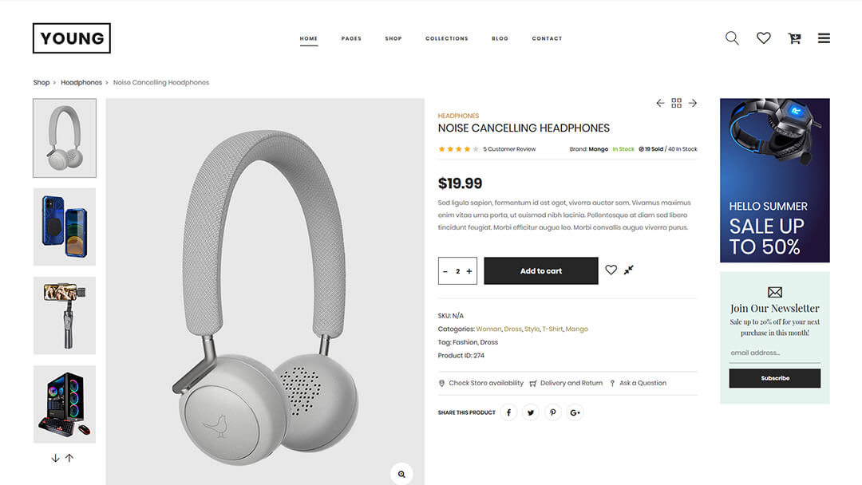Open the Shop menu item
This screenshot has height=485, width=862.
click(x=393, y=38)
